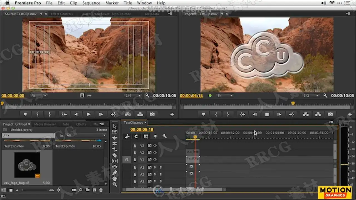Open timeline display settings wrench
This screenshot has height=200, width=356.
click(x=164, y=136)
